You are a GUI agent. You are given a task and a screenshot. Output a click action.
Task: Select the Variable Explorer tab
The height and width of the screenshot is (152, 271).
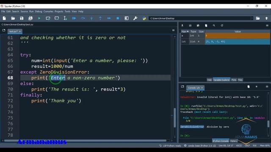pos(221,80)
